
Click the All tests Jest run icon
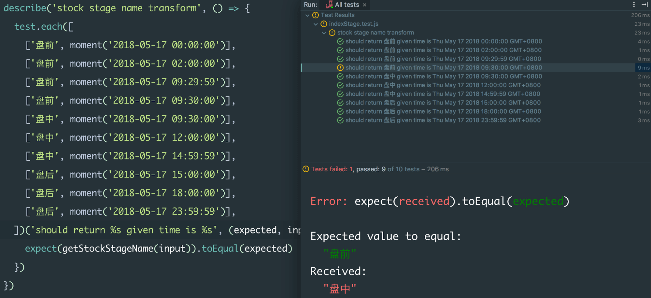pyautogui.click(x=329, y=5)
